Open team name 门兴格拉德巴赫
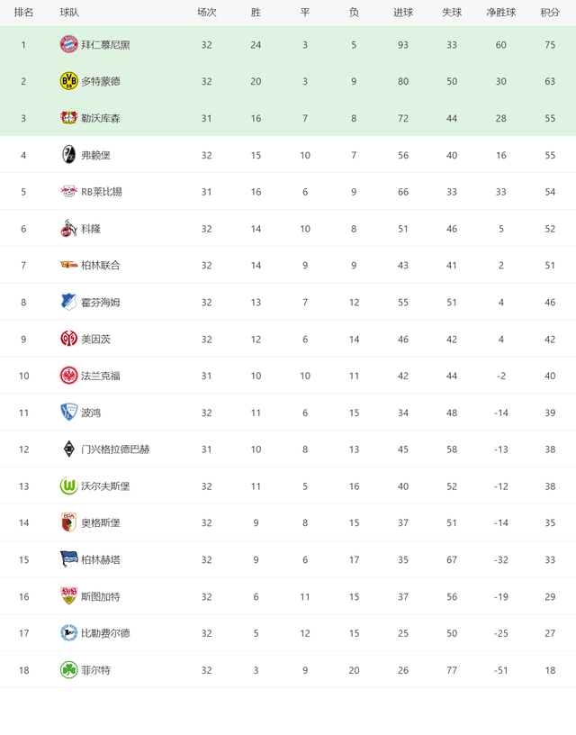Screen dimensions: 576x735 coord(115,449)
